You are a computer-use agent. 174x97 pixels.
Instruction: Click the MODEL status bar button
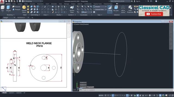point(101,95)
